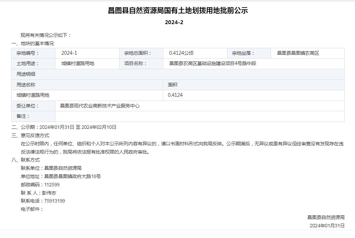This screenshot has width=355, height=238.
Task: Click the paragraph starting 在公示时限内
Action: pyautogui.click(x=182, y=144)
